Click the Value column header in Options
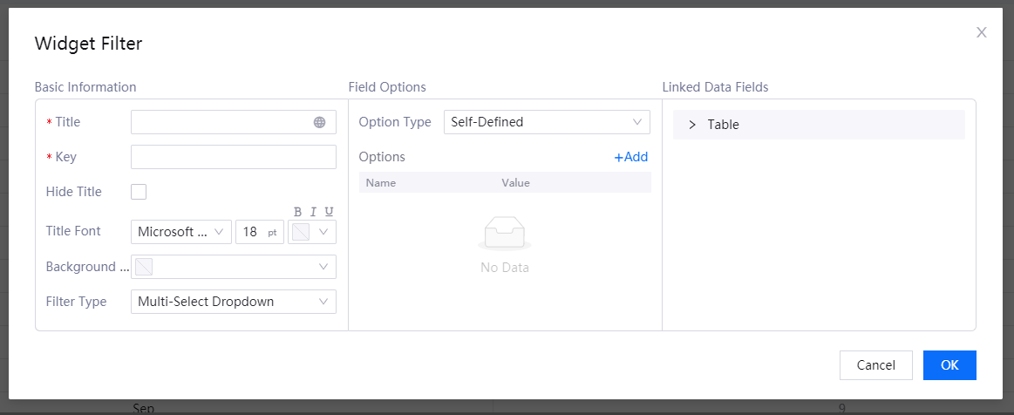Image resolution: width=1014 pixels, height=415 pixels. tap(515, 182)
